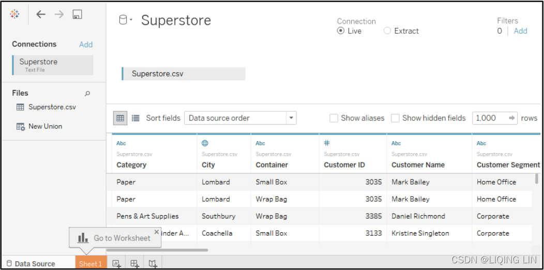The image size is (544, 270).
Task: Click the vertical scrollbar of the grid
Action: click(x=537, y=179)
